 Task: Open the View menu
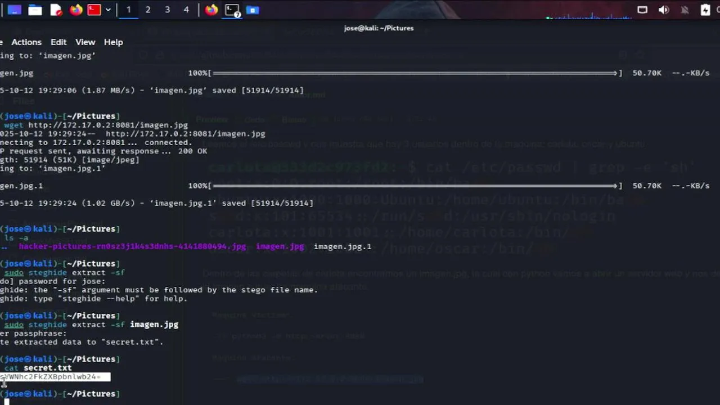tap(85, 42)
